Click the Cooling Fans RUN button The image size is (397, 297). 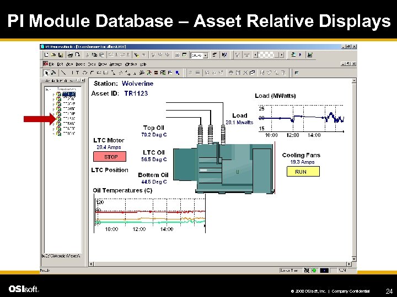[x=303, y=172]
